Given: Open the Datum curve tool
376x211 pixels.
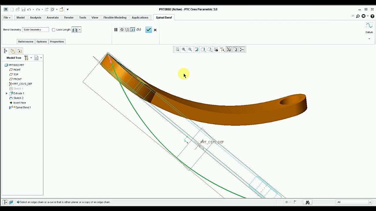Looking at the screenshot, I should point(369,28).
